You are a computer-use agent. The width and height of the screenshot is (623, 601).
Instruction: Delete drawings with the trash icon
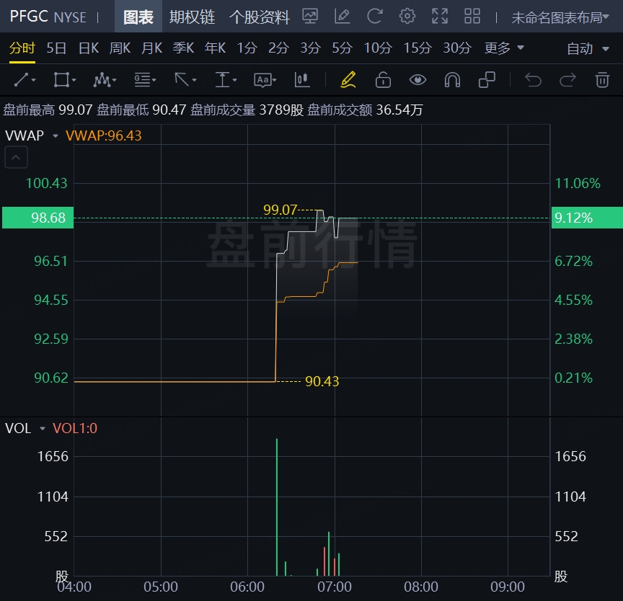(x=602, y=79)
